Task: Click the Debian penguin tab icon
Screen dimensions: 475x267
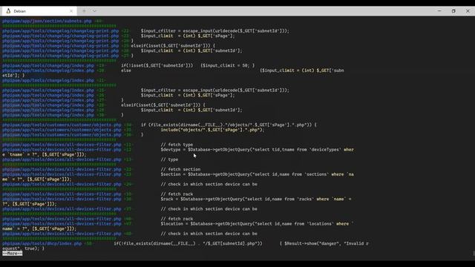Action: [x=8, y=11]
